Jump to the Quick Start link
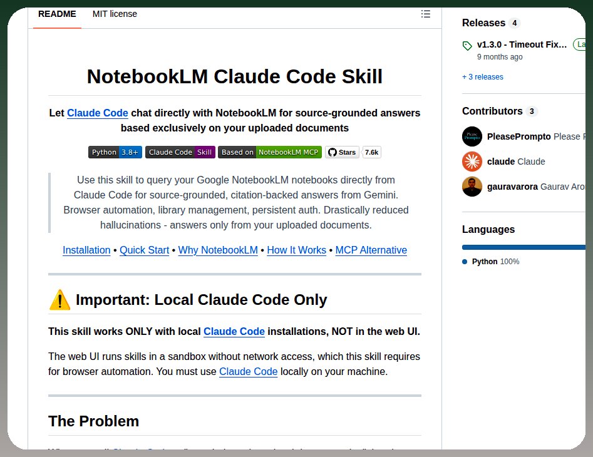 tap(144, 250)
